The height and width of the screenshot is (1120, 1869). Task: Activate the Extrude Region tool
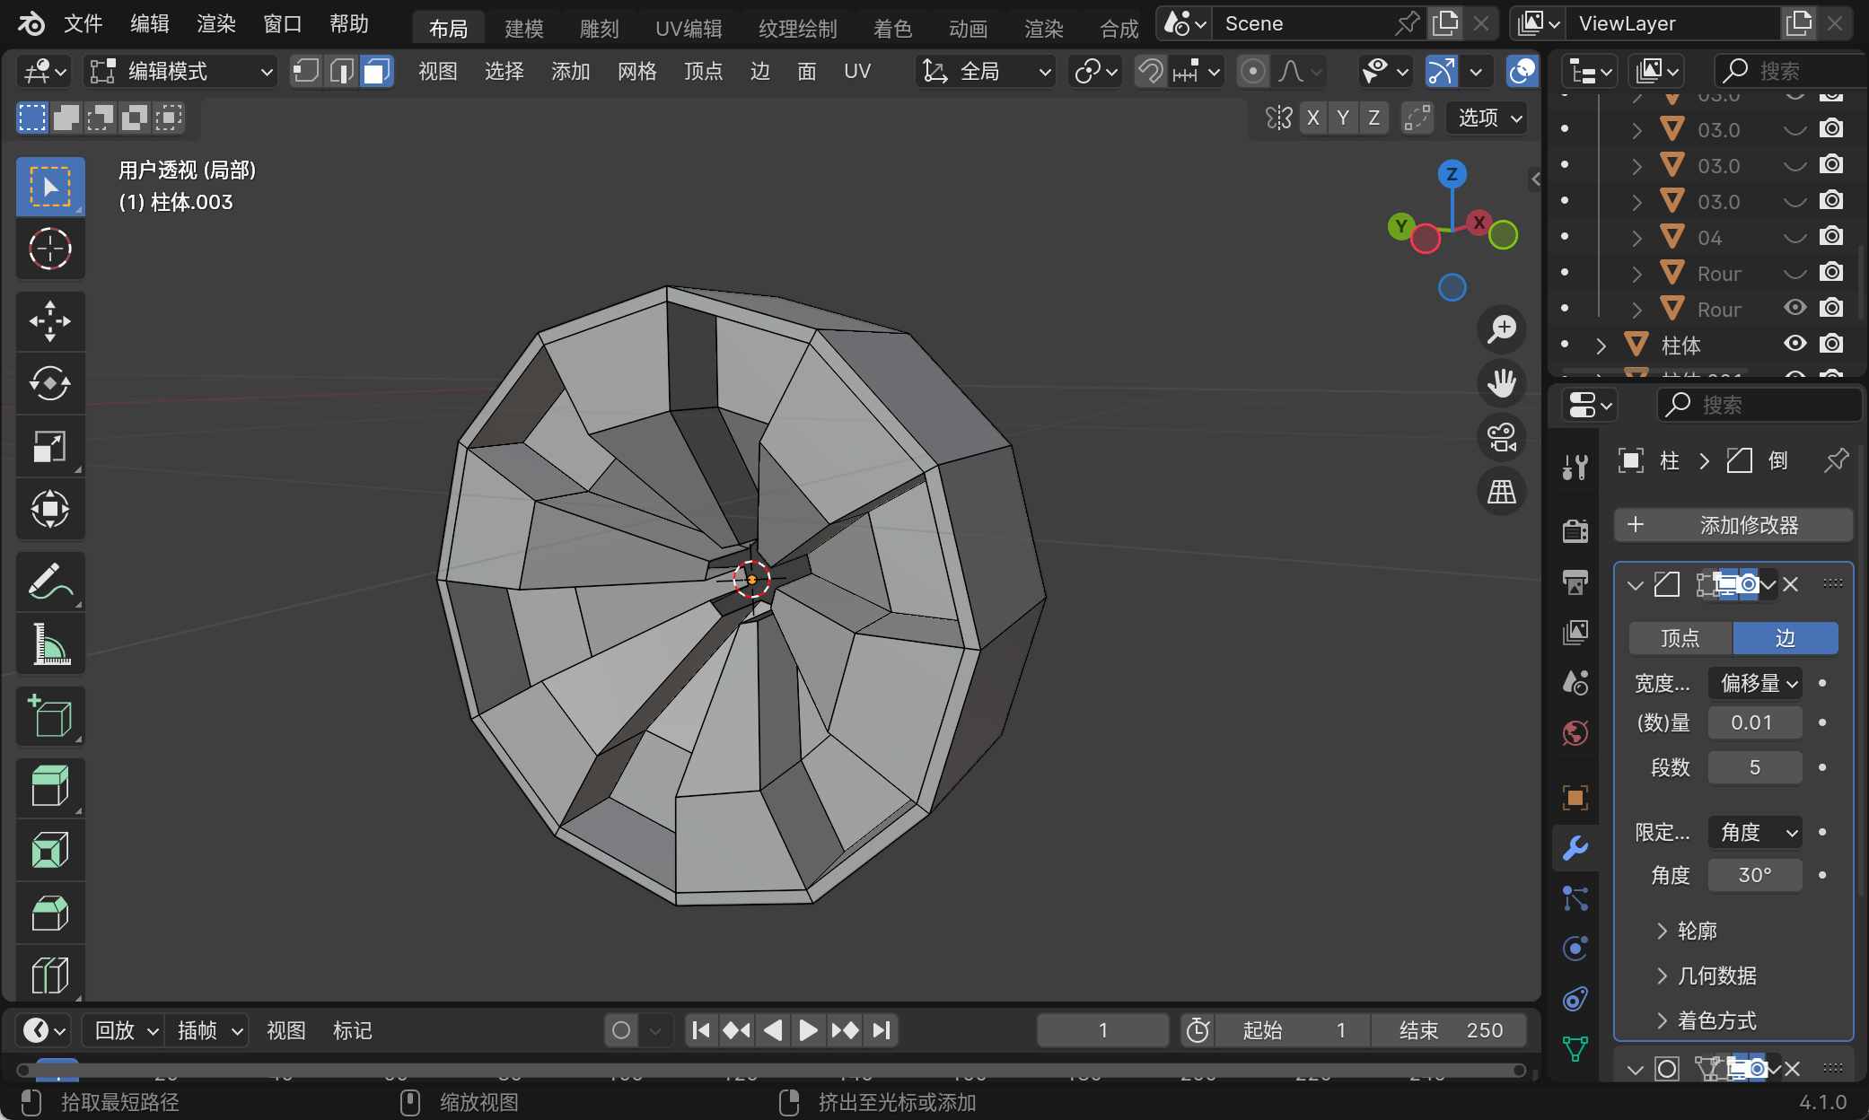click(x=50, y=787)
